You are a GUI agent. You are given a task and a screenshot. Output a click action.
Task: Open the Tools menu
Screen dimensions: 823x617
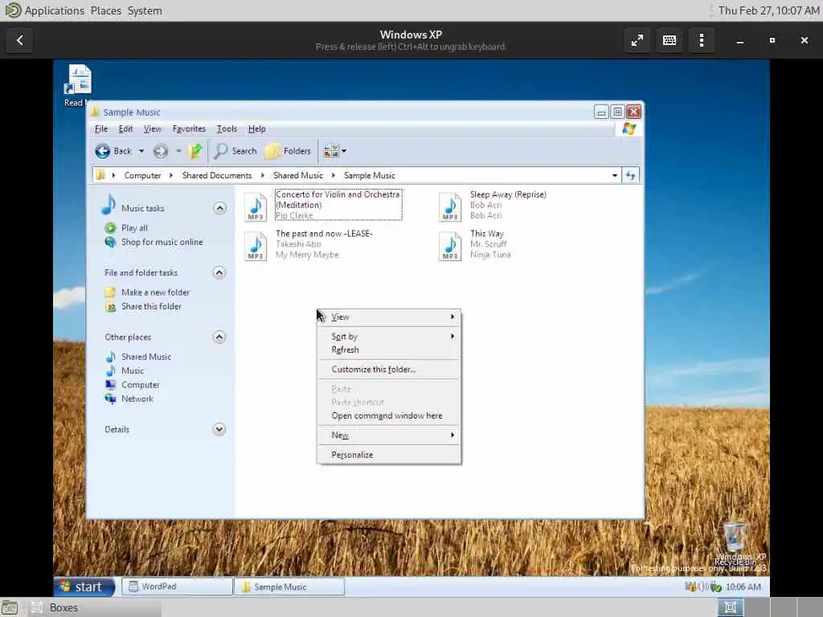coord(227,129)
